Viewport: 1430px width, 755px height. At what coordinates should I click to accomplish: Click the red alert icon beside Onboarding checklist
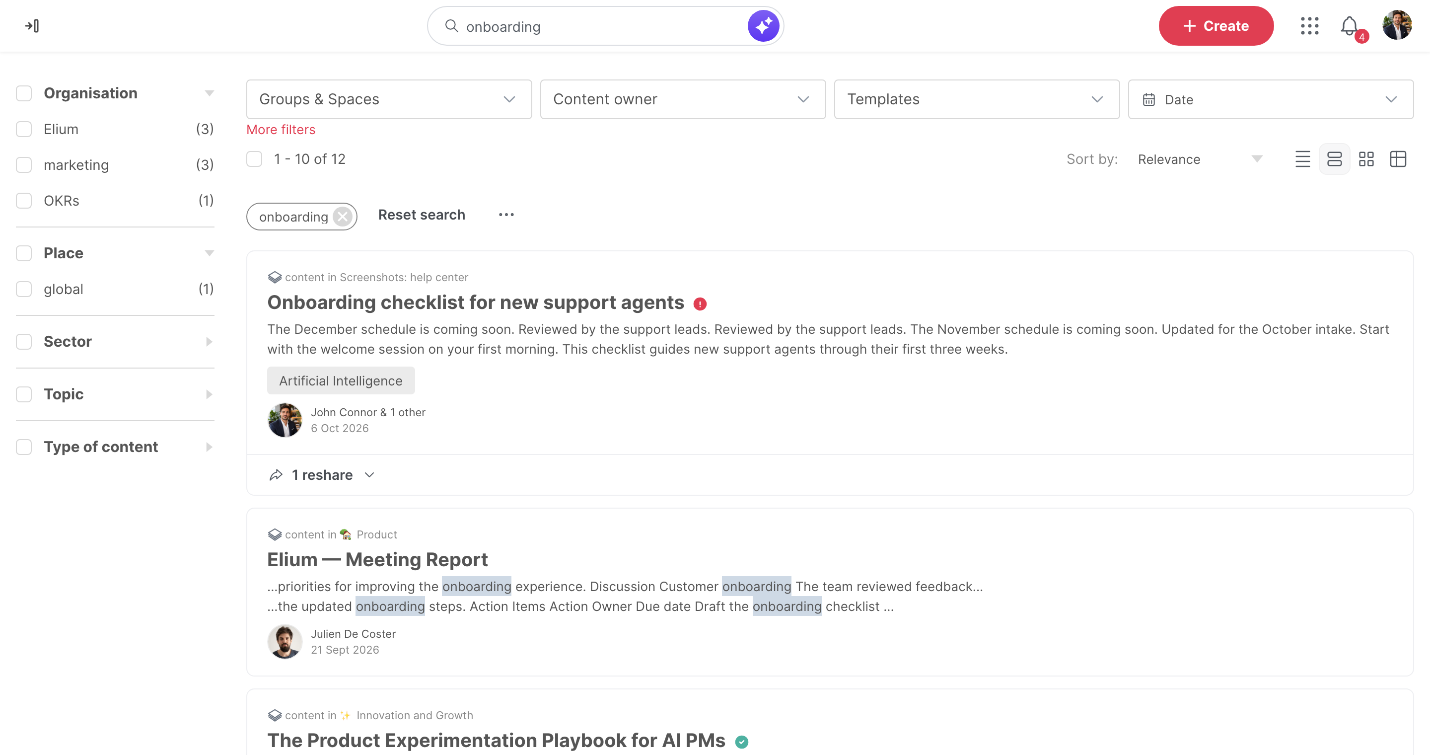[700, 304]
